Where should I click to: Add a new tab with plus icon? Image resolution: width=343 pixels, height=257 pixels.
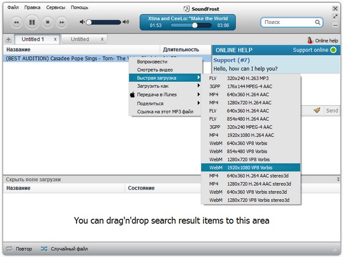coord(8,39)
